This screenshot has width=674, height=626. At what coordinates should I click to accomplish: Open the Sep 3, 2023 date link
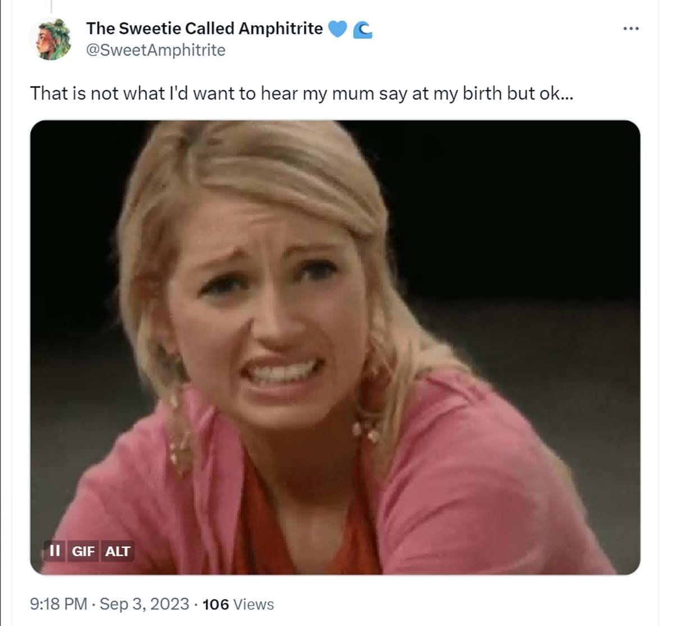click(144, 604)
